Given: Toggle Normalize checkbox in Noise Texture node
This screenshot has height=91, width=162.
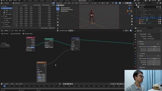Looking at the screenshot, I should (38, 71).
